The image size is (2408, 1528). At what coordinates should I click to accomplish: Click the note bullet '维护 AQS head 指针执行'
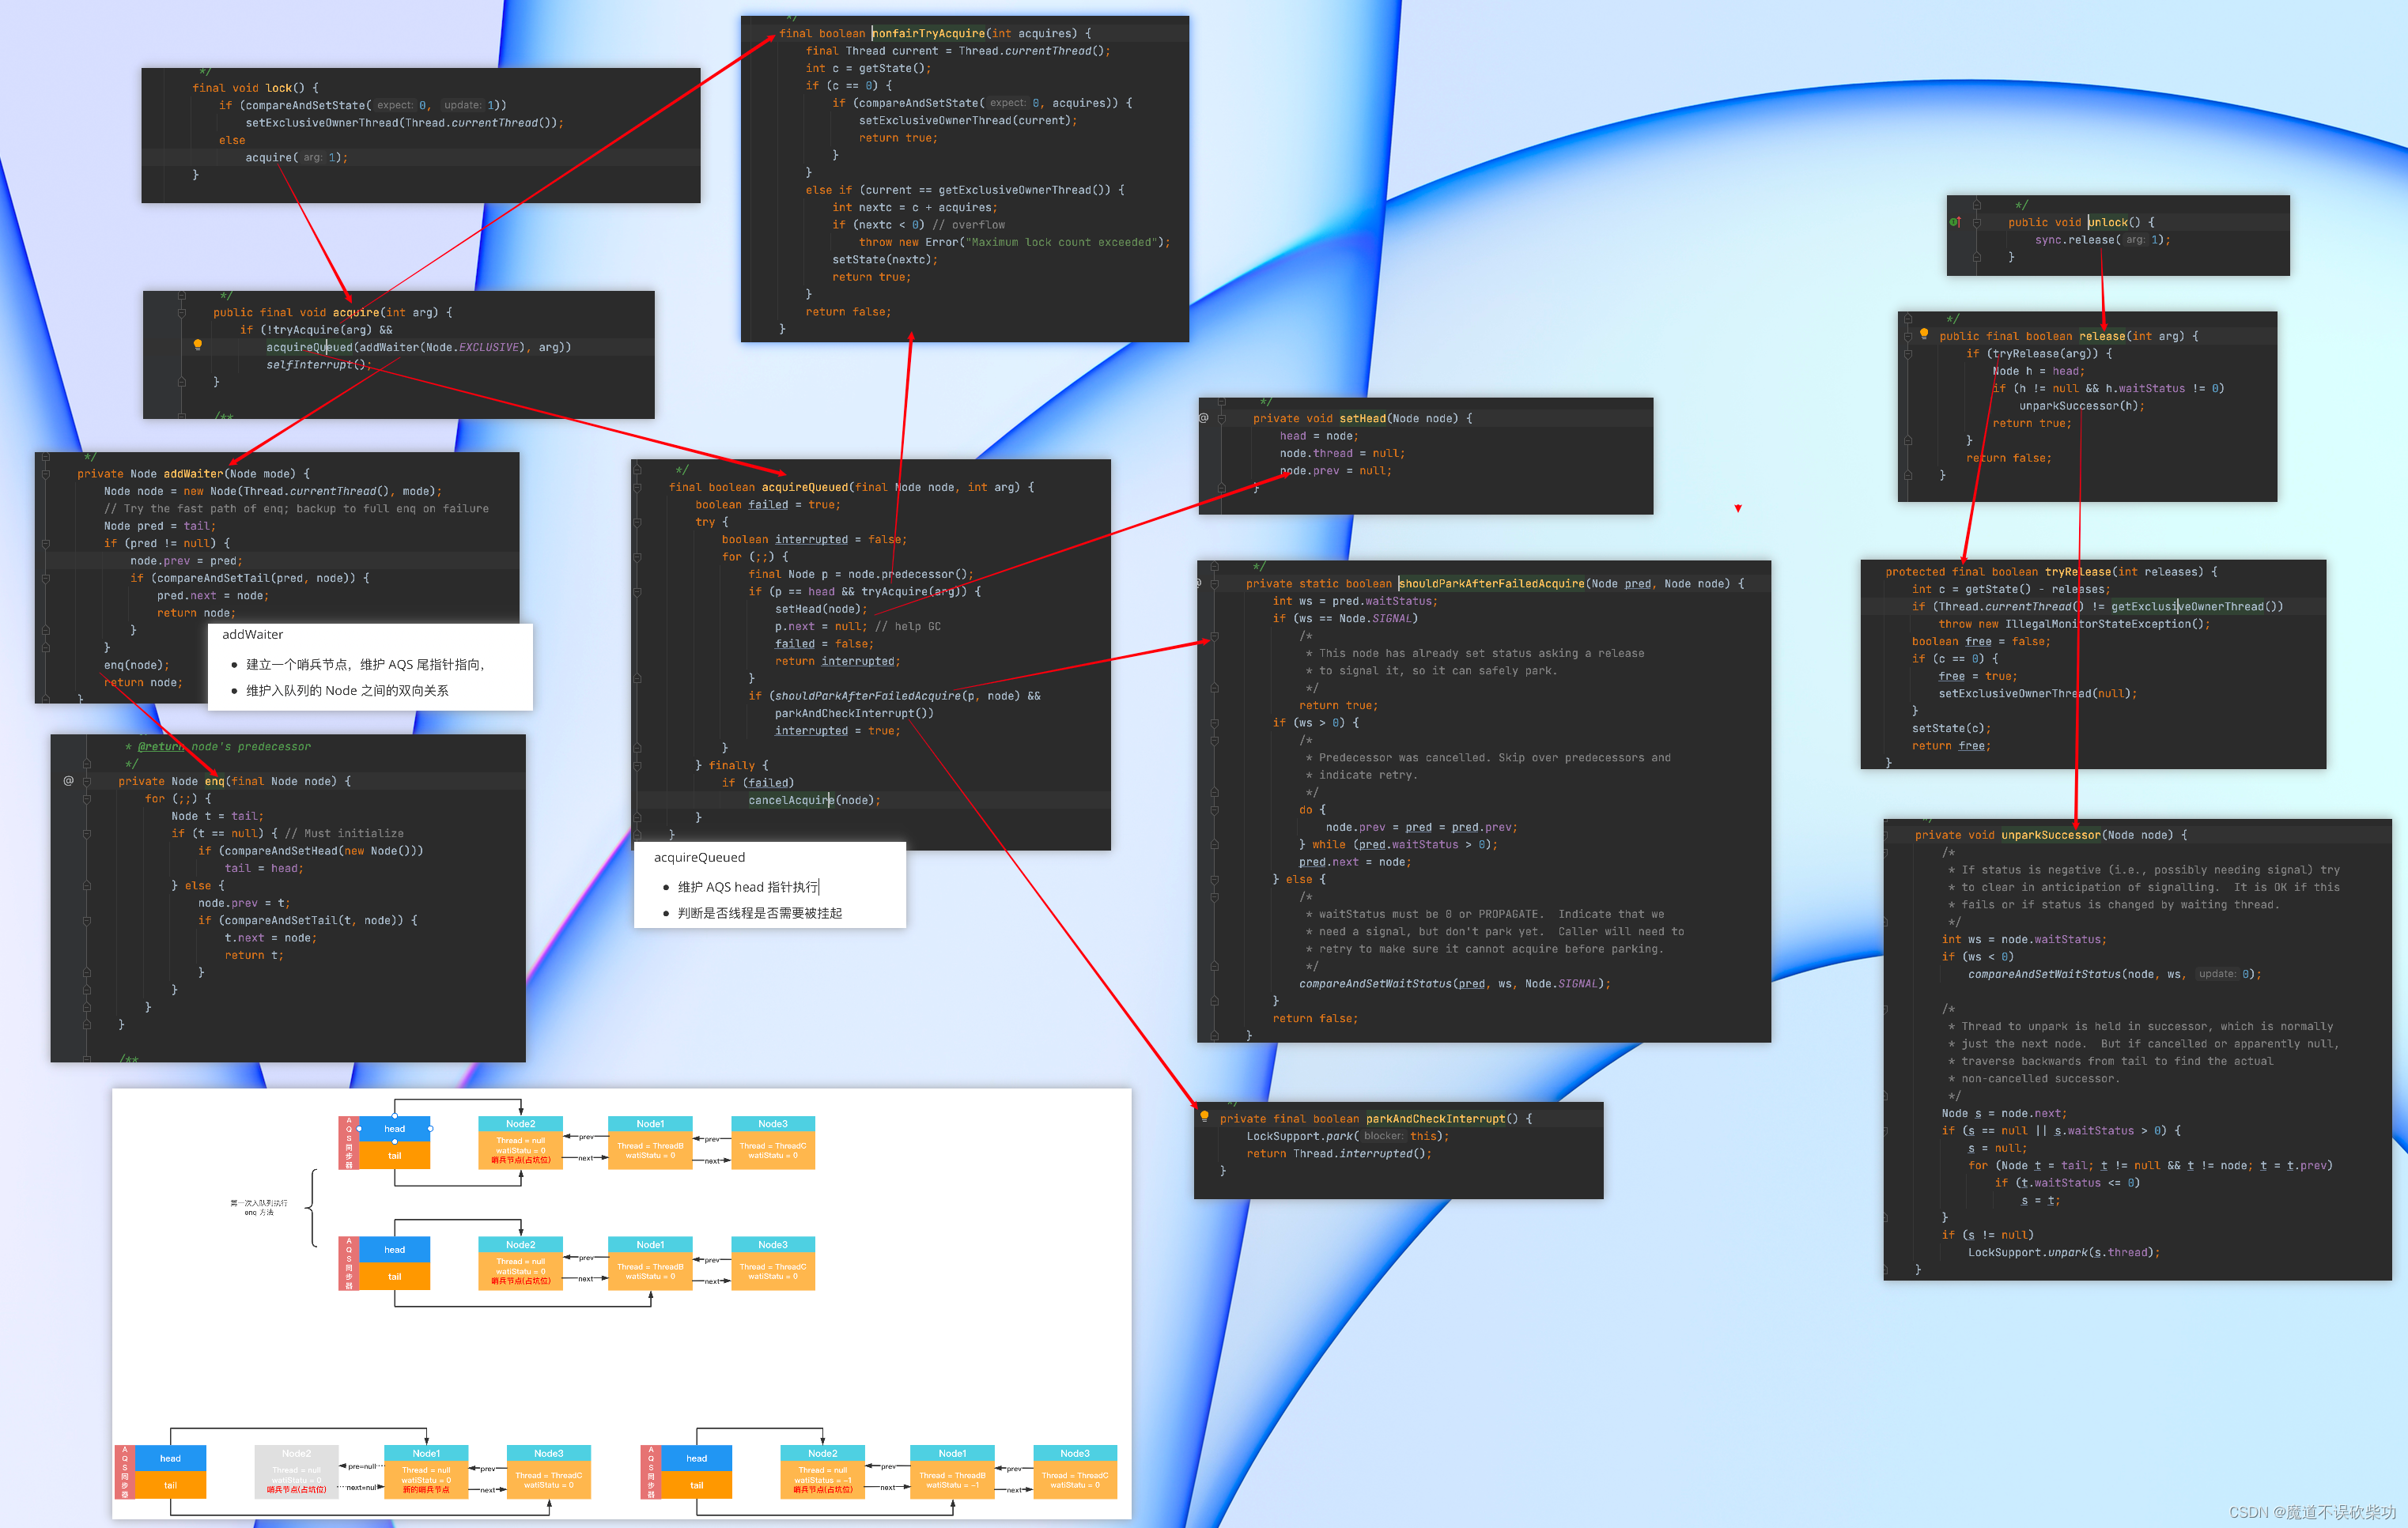tap(748, 886)
